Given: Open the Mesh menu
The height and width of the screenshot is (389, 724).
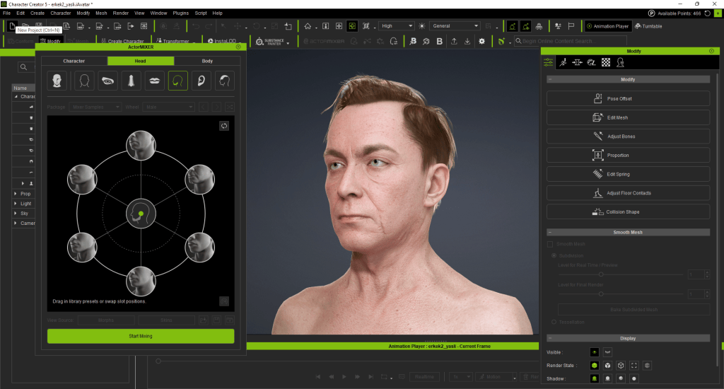Looking at the screenshot, I should [x=101, y=13].
